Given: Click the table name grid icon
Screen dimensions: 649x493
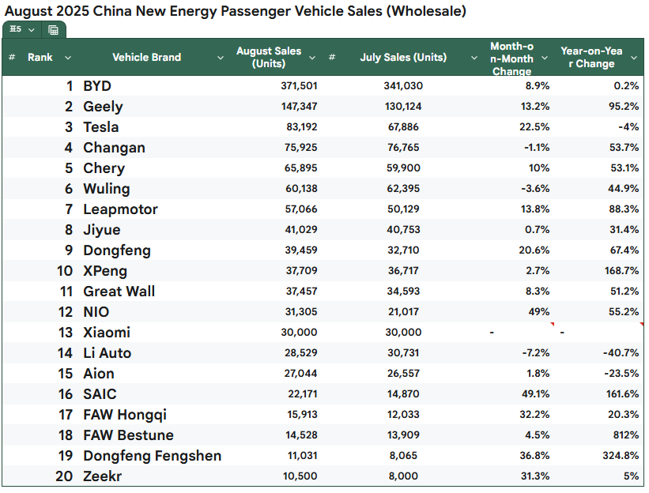Looking at the screenshot, I should pos(15,30).
